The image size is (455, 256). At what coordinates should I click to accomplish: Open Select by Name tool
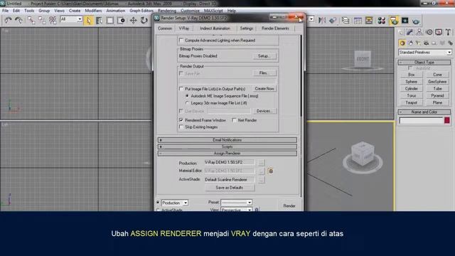99,21
